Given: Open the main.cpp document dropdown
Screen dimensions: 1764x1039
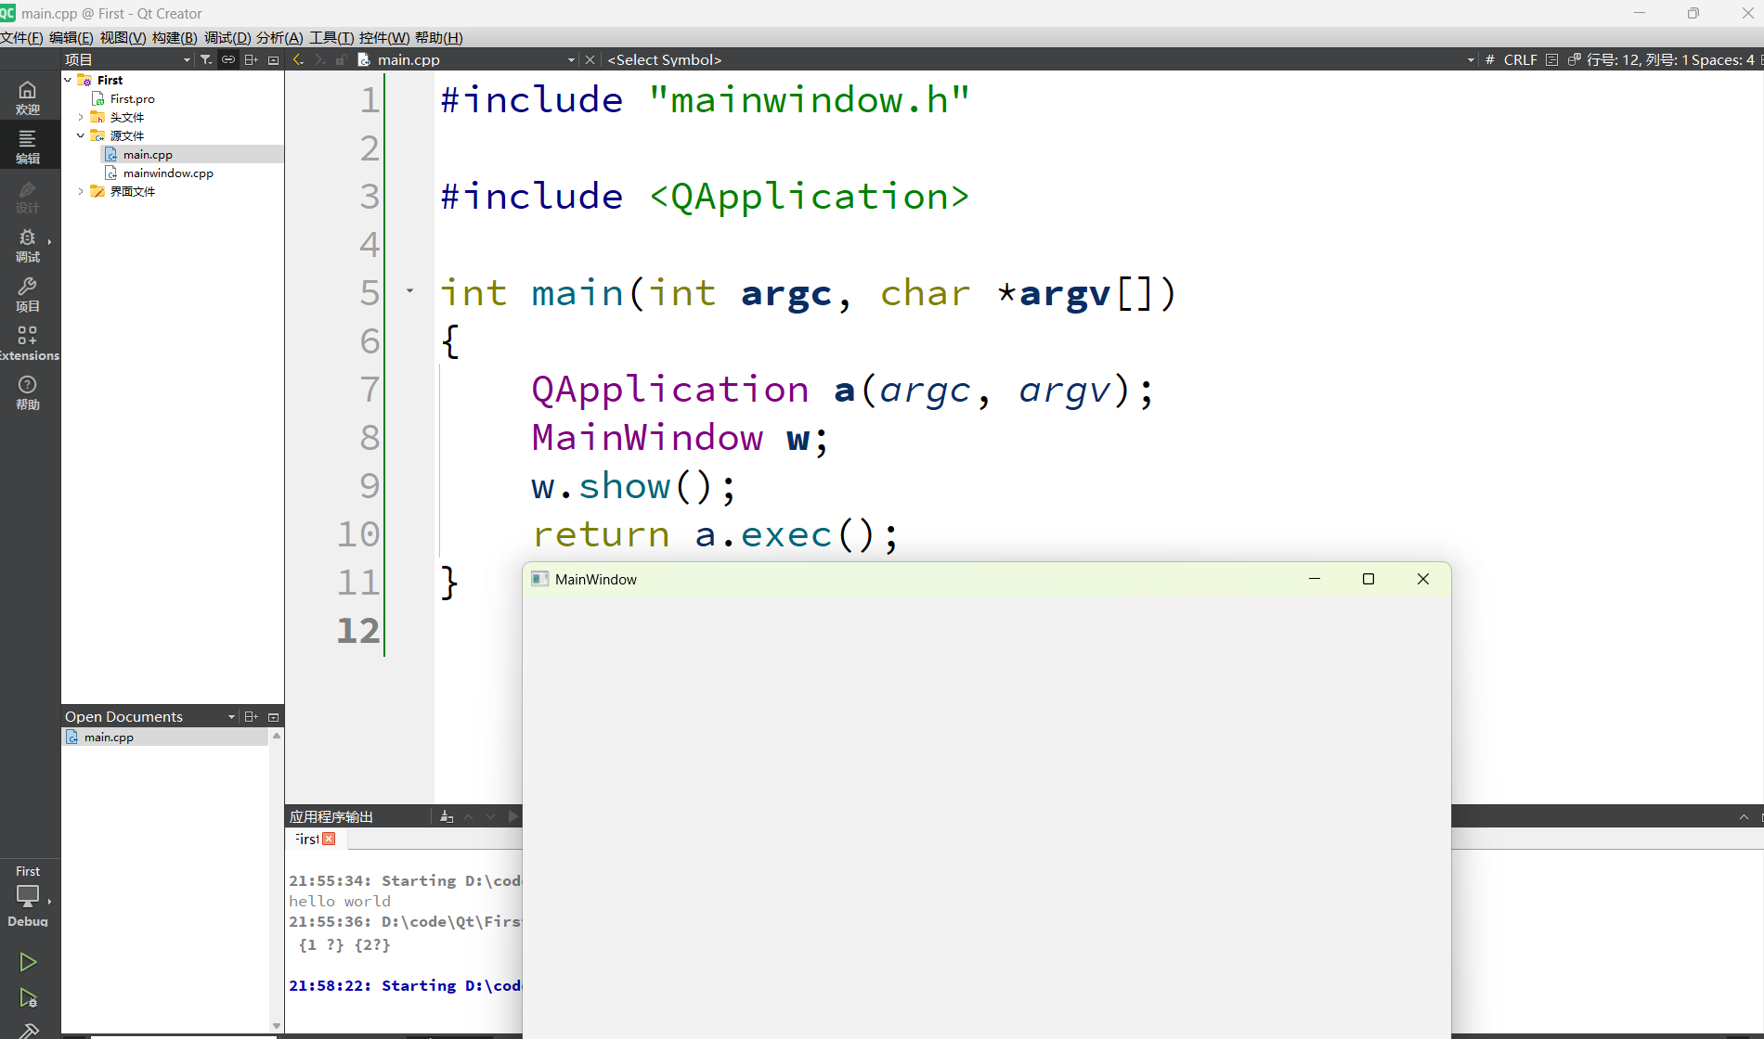Looking at the screenshot, I should [571, 59].
